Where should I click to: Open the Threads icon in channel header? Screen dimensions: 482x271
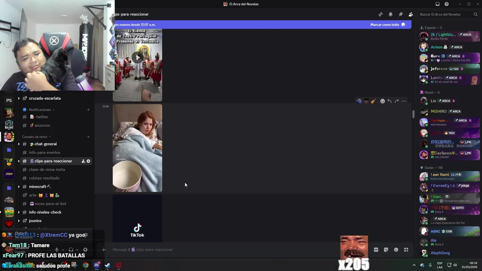tap(380, 14)
